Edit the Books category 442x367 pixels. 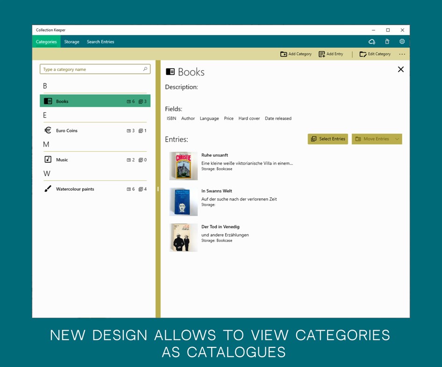click(x=375, y=54)
